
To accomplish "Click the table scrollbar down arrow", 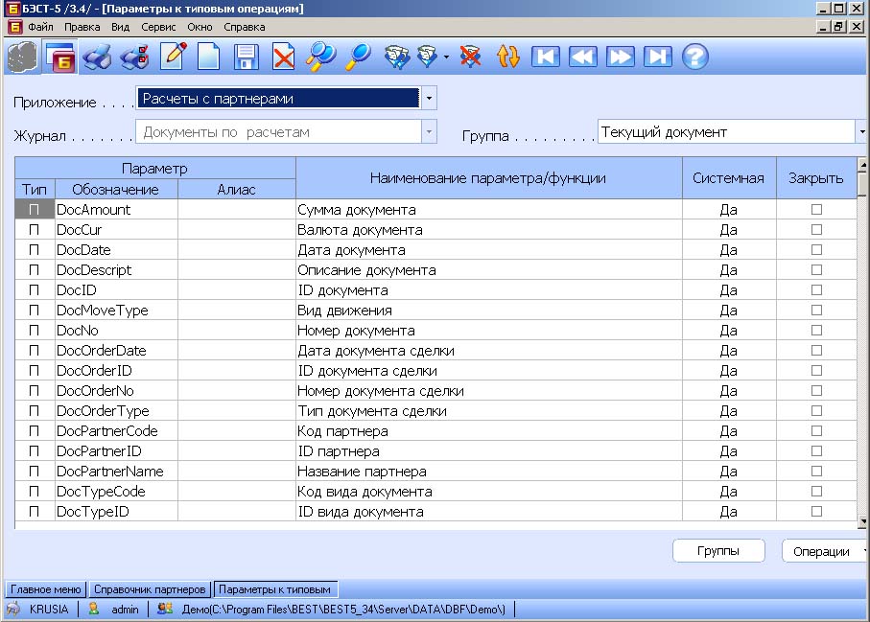I will [862, 521].
